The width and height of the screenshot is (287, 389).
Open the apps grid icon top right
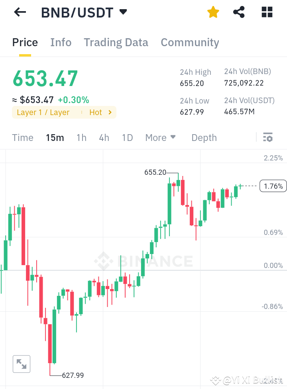267,12
